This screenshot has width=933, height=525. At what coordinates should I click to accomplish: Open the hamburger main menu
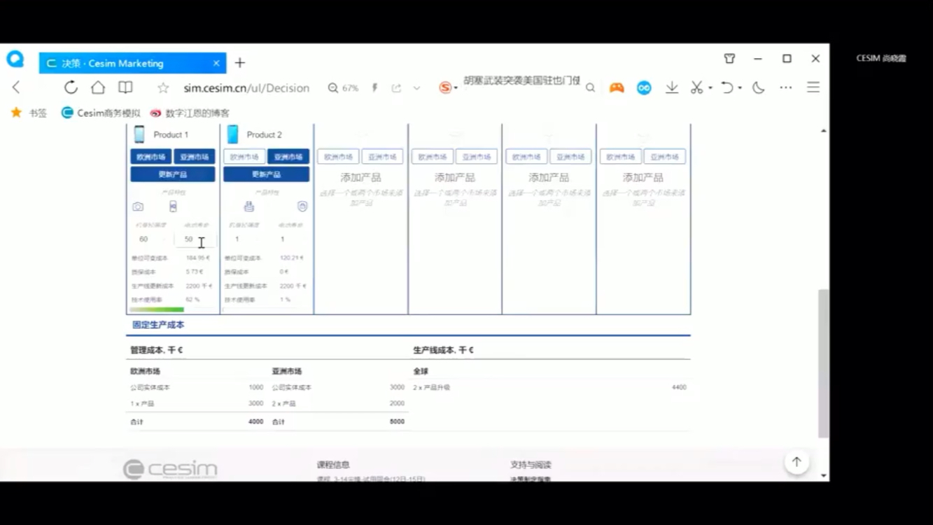[813, 87]
